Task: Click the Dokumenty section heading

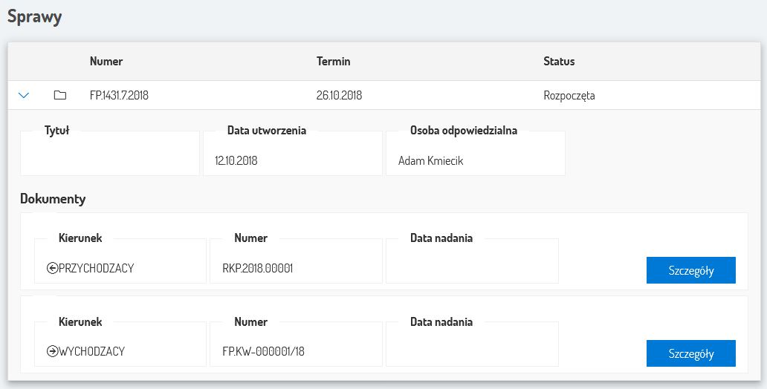Action: pos(53,199)
